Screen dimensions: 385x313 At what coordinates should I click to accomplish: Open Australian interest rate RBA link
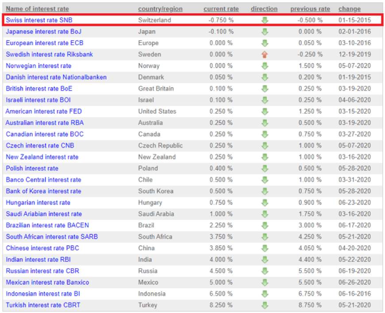(x=45, y=123)
